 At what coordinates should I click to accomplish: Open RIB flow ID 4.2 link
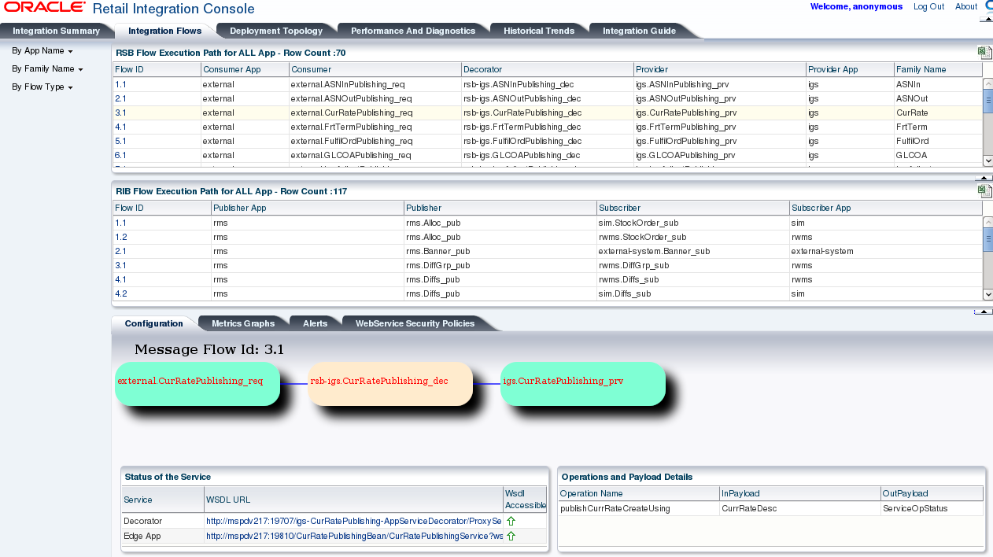point(120,293)
